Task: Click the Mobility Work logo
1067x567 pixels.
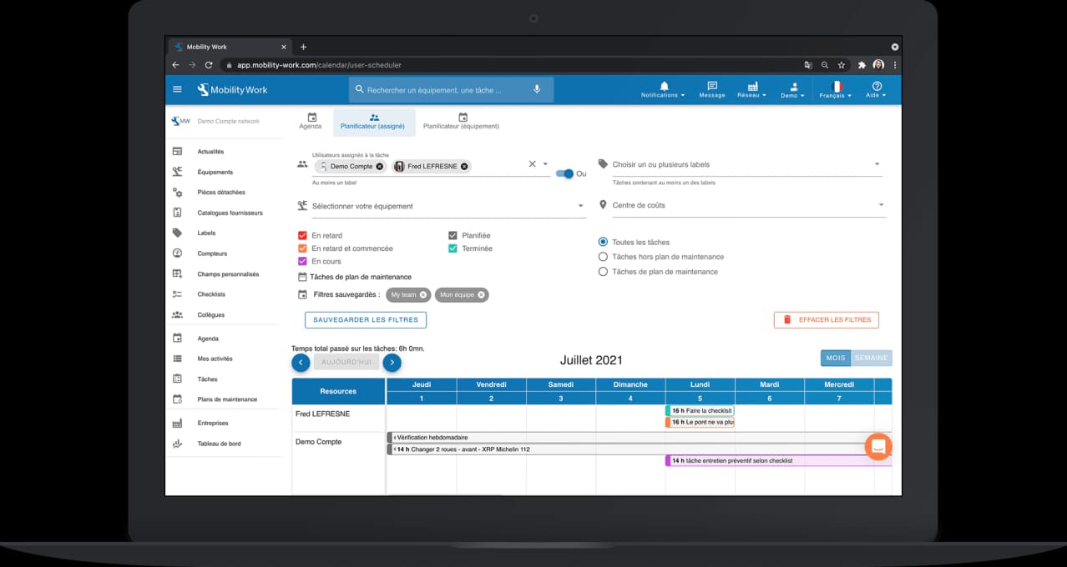Action: pos(232,89)
